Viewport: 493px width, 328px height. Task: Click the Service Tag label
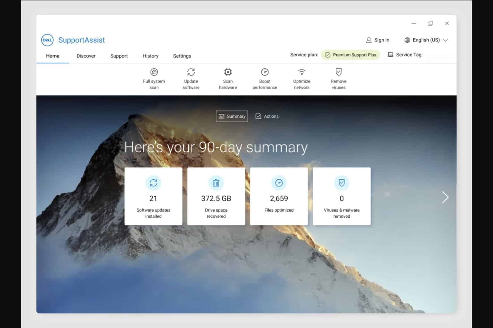point(409,55)
